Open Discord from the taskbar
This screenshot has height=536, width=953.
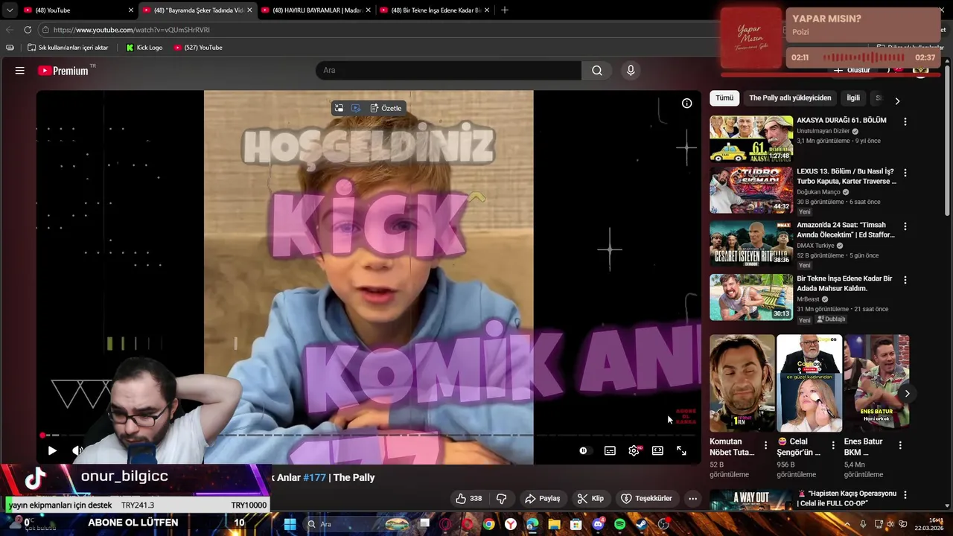point(599,524)
